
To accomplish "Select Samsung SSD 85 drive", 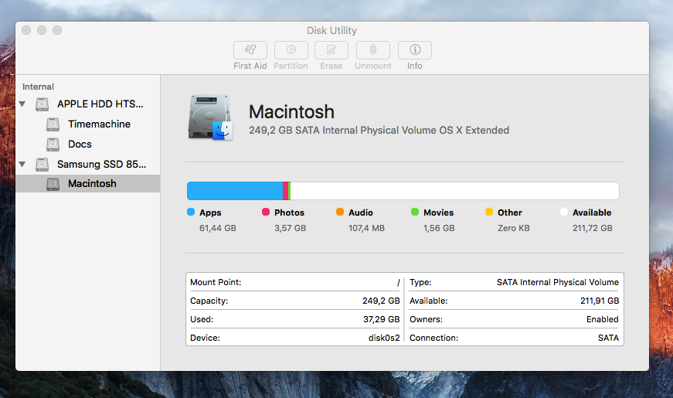I will [x=101, y=164].
